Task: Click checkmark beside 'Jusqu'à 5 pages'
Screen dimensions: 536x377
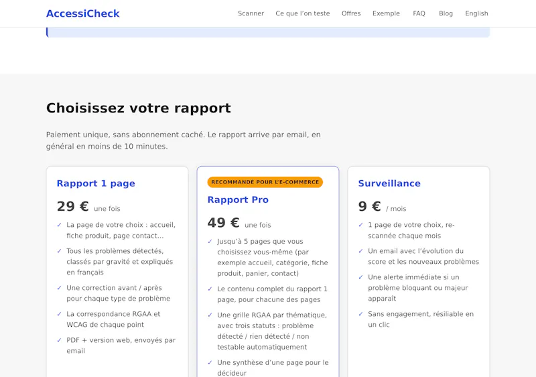Action: point(210,241)
